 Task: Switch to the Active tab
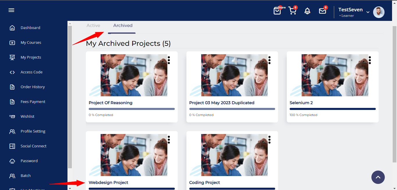pyautogui.click(x=93, y=26)
